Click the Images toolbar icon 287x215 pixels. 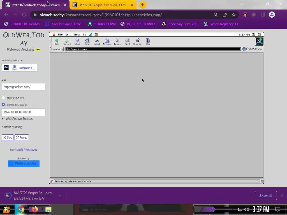[117, 41]
